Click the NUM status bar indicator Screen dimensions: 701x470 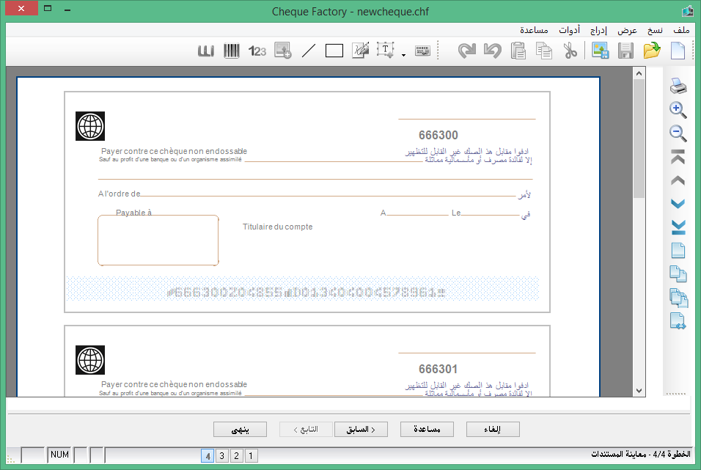59,455
